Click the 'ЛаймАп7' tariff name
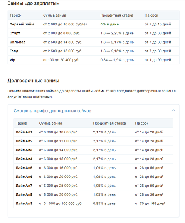The width and height of the screenshot is (185, 223). 24,186
